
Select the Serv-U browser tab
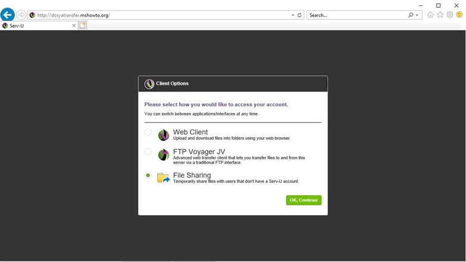point(39,26)
